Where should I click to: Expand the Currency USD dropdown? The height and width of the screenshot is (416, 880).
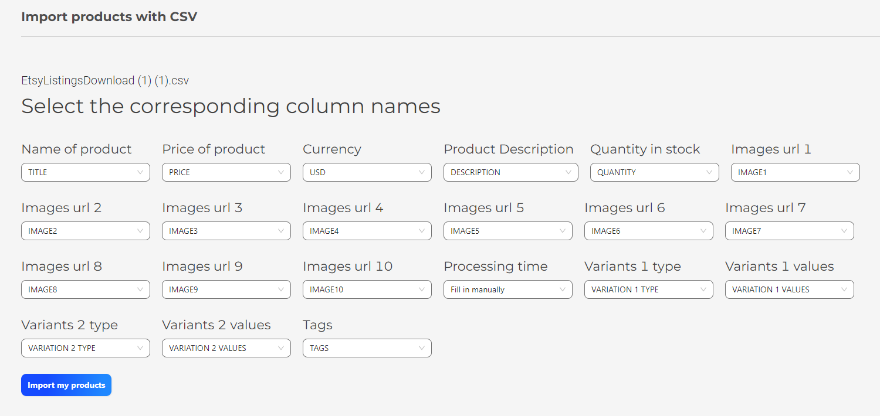(367, 172)
